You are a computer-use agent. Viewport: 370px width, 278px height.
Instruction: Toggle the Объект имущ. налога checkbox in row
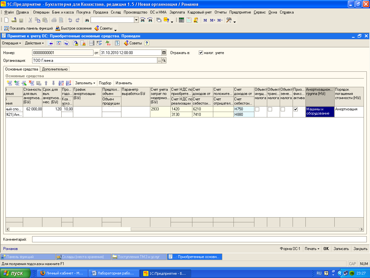pyautogui.click(x=257, y=109)
